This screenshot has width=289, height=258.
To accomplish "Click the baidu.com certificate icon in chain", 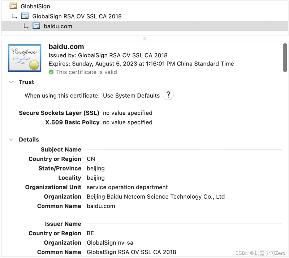I will [36, 26].
